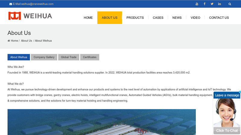
Task: Click the 'About Us' page title
Action: [19, 33]
